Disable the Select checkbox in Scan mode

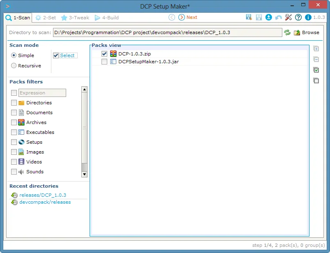point(55,55)
